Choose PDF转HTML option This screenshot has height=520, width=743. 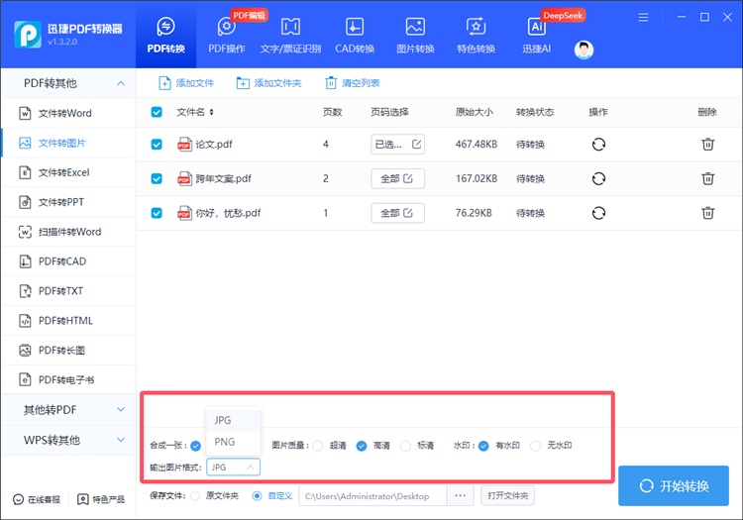click(68, 321)
